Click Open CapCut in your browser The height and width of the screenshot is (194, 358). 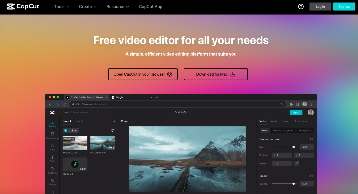point(143,74)
